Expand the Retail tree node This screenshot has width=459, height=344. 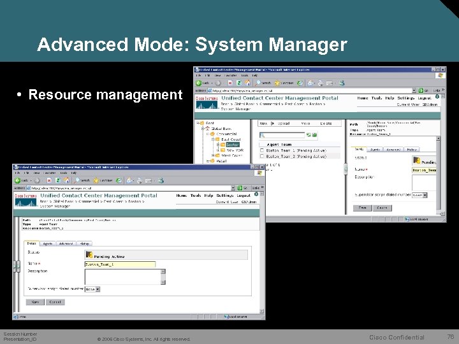pos(208,161)
